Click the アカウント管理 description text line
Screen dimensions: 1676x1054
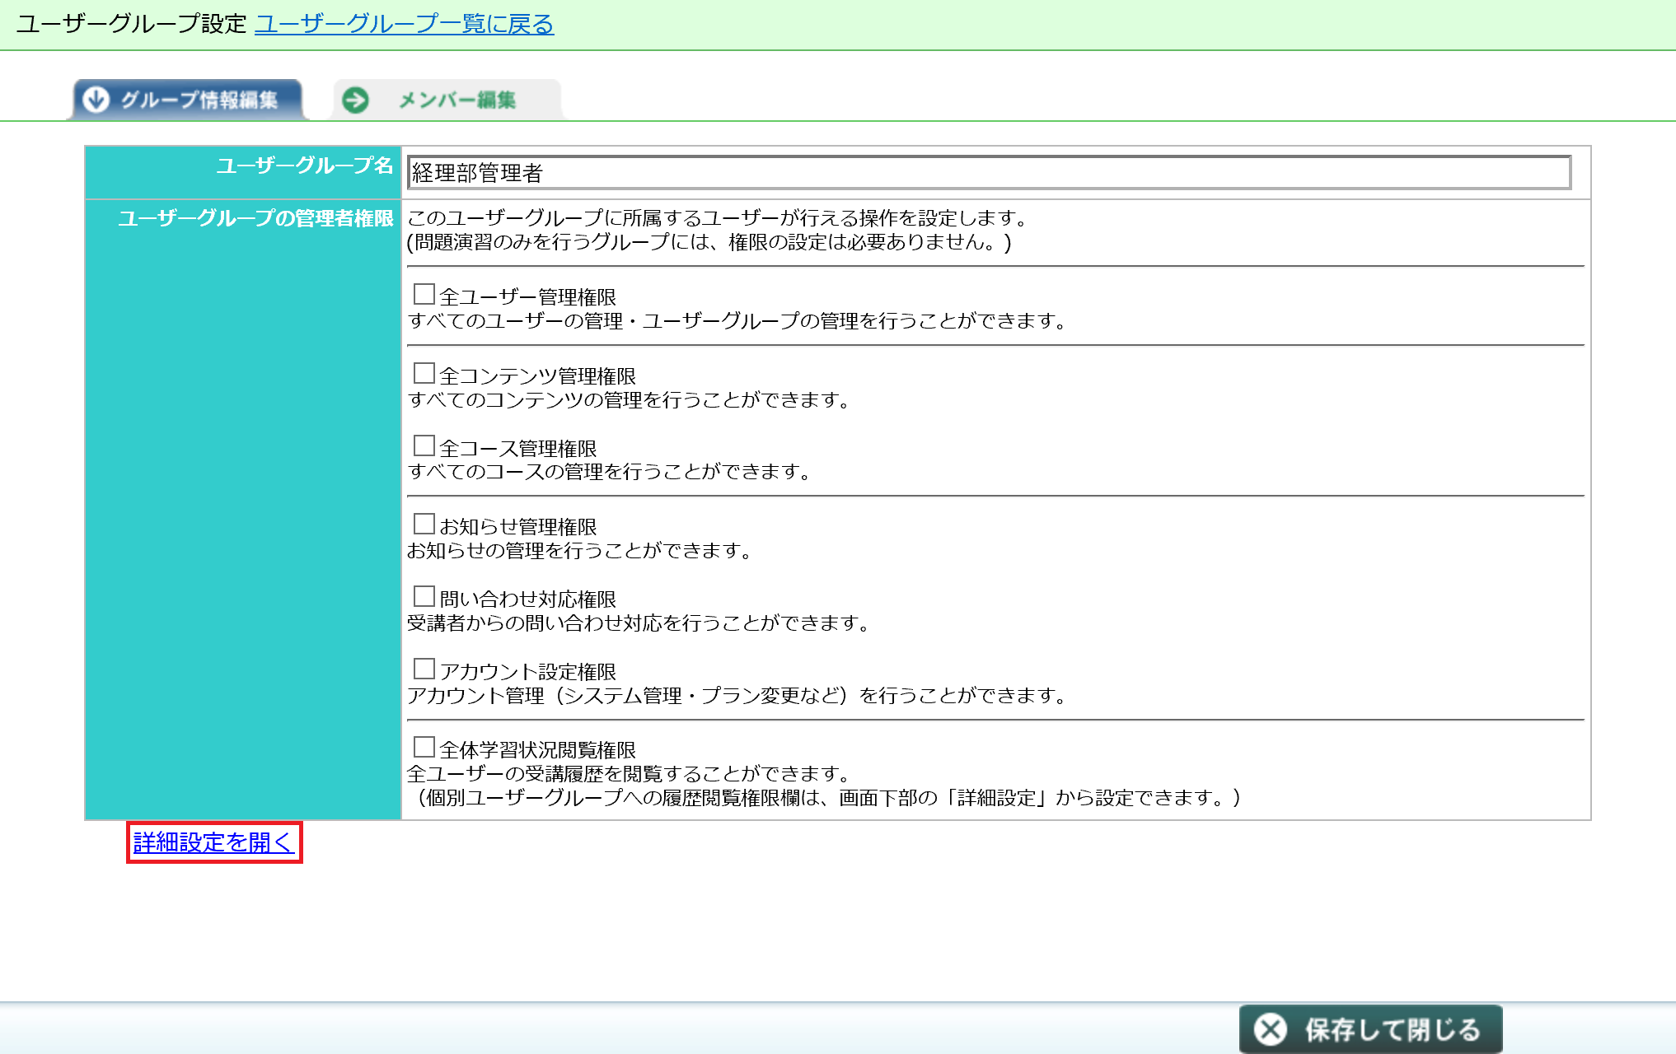pos(738,695)
